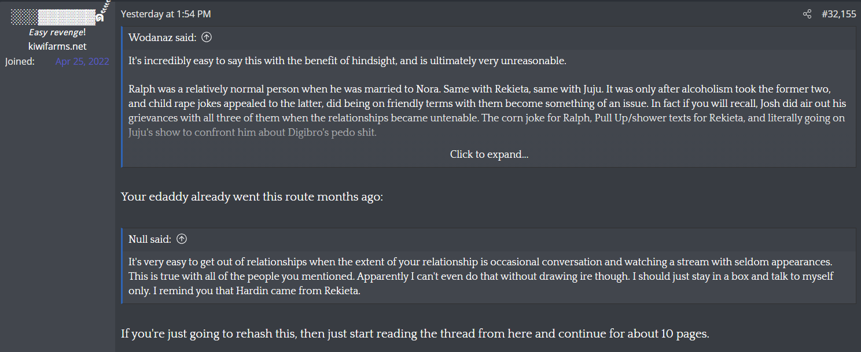Click the up-arrow icon beside "Null said:"

[x=182, y=239]
